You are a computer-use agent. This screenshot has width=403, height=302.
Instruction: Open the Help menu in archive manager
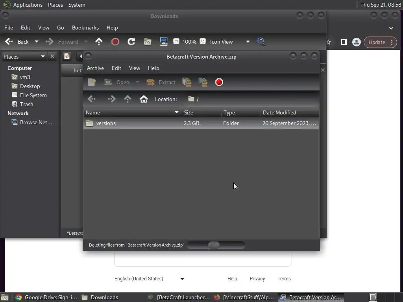[x=153, y=68]
